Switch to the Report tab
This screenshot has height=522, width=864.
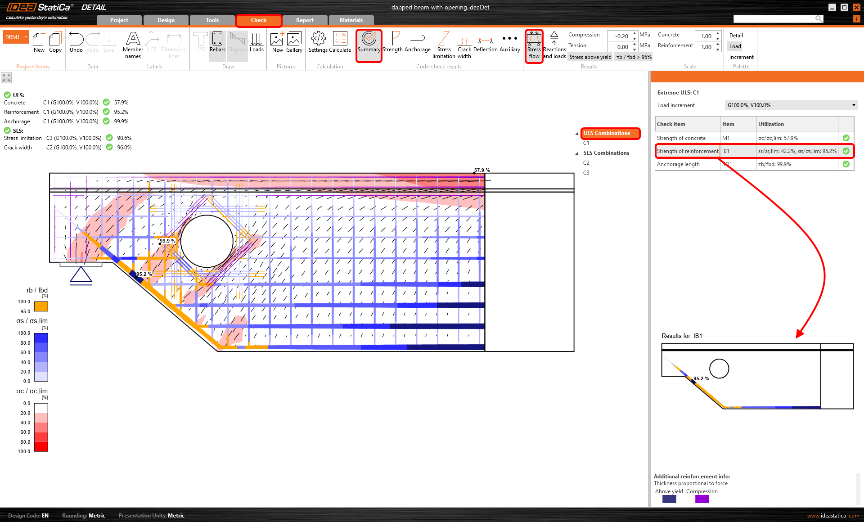[x=305, y=20]
